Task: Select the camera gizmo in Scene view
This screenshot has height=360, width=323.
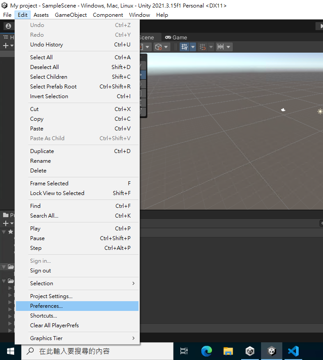Action: point(283,110)
